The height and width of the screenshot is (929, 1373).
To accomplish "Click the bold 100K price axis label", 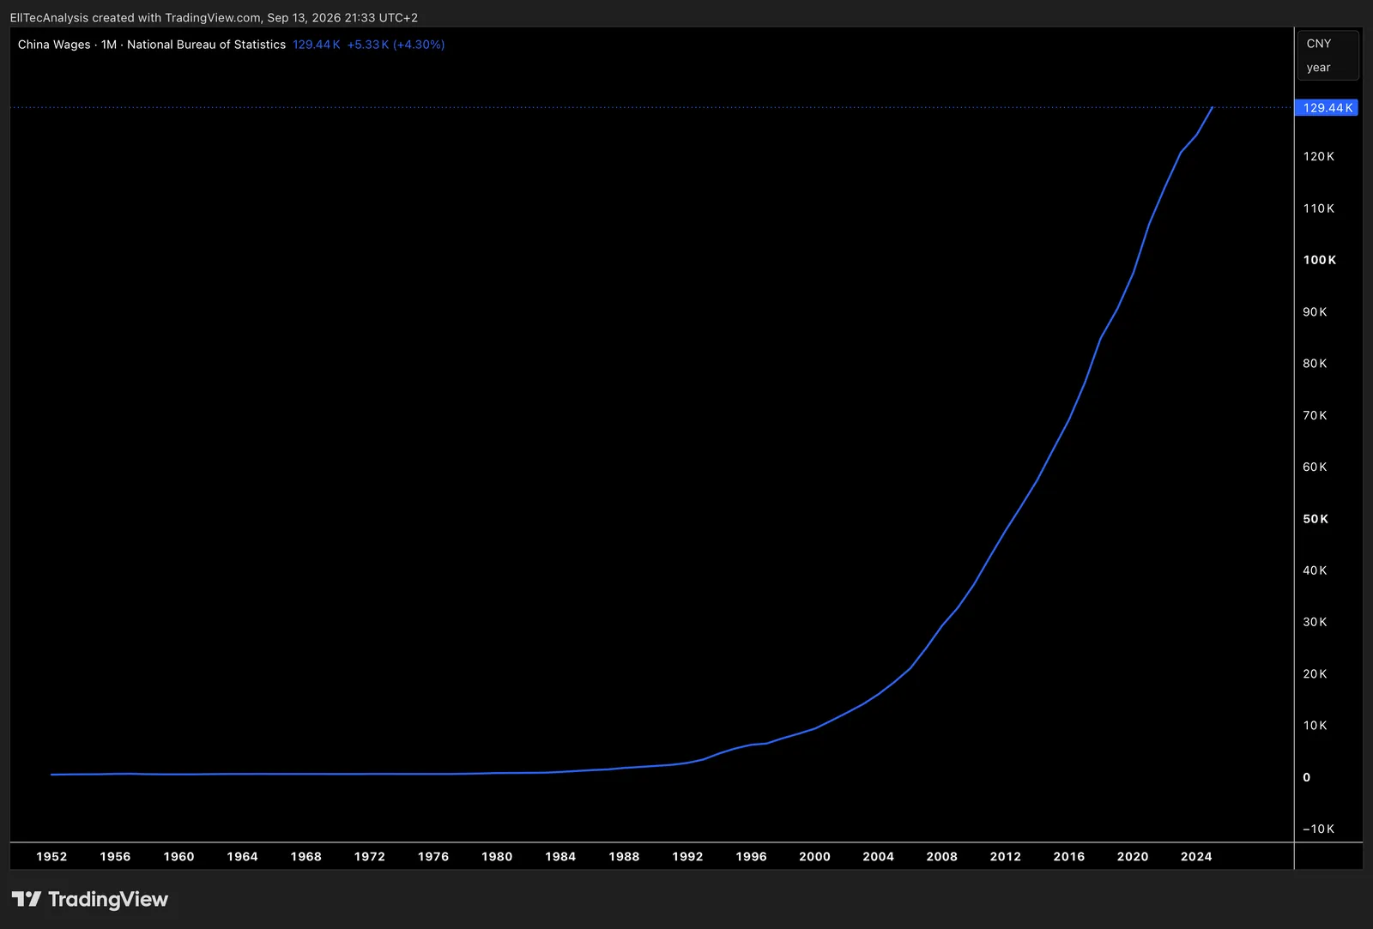I will [1320, 260].
